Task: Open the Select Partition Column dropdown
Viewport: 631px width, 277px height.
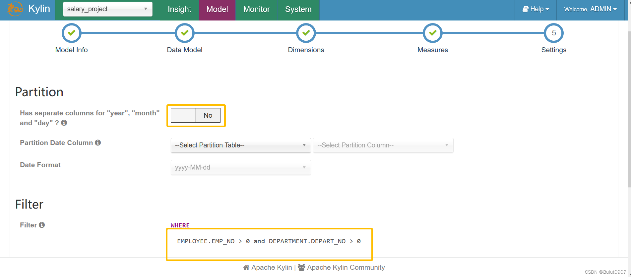Action: coord(383,145)
